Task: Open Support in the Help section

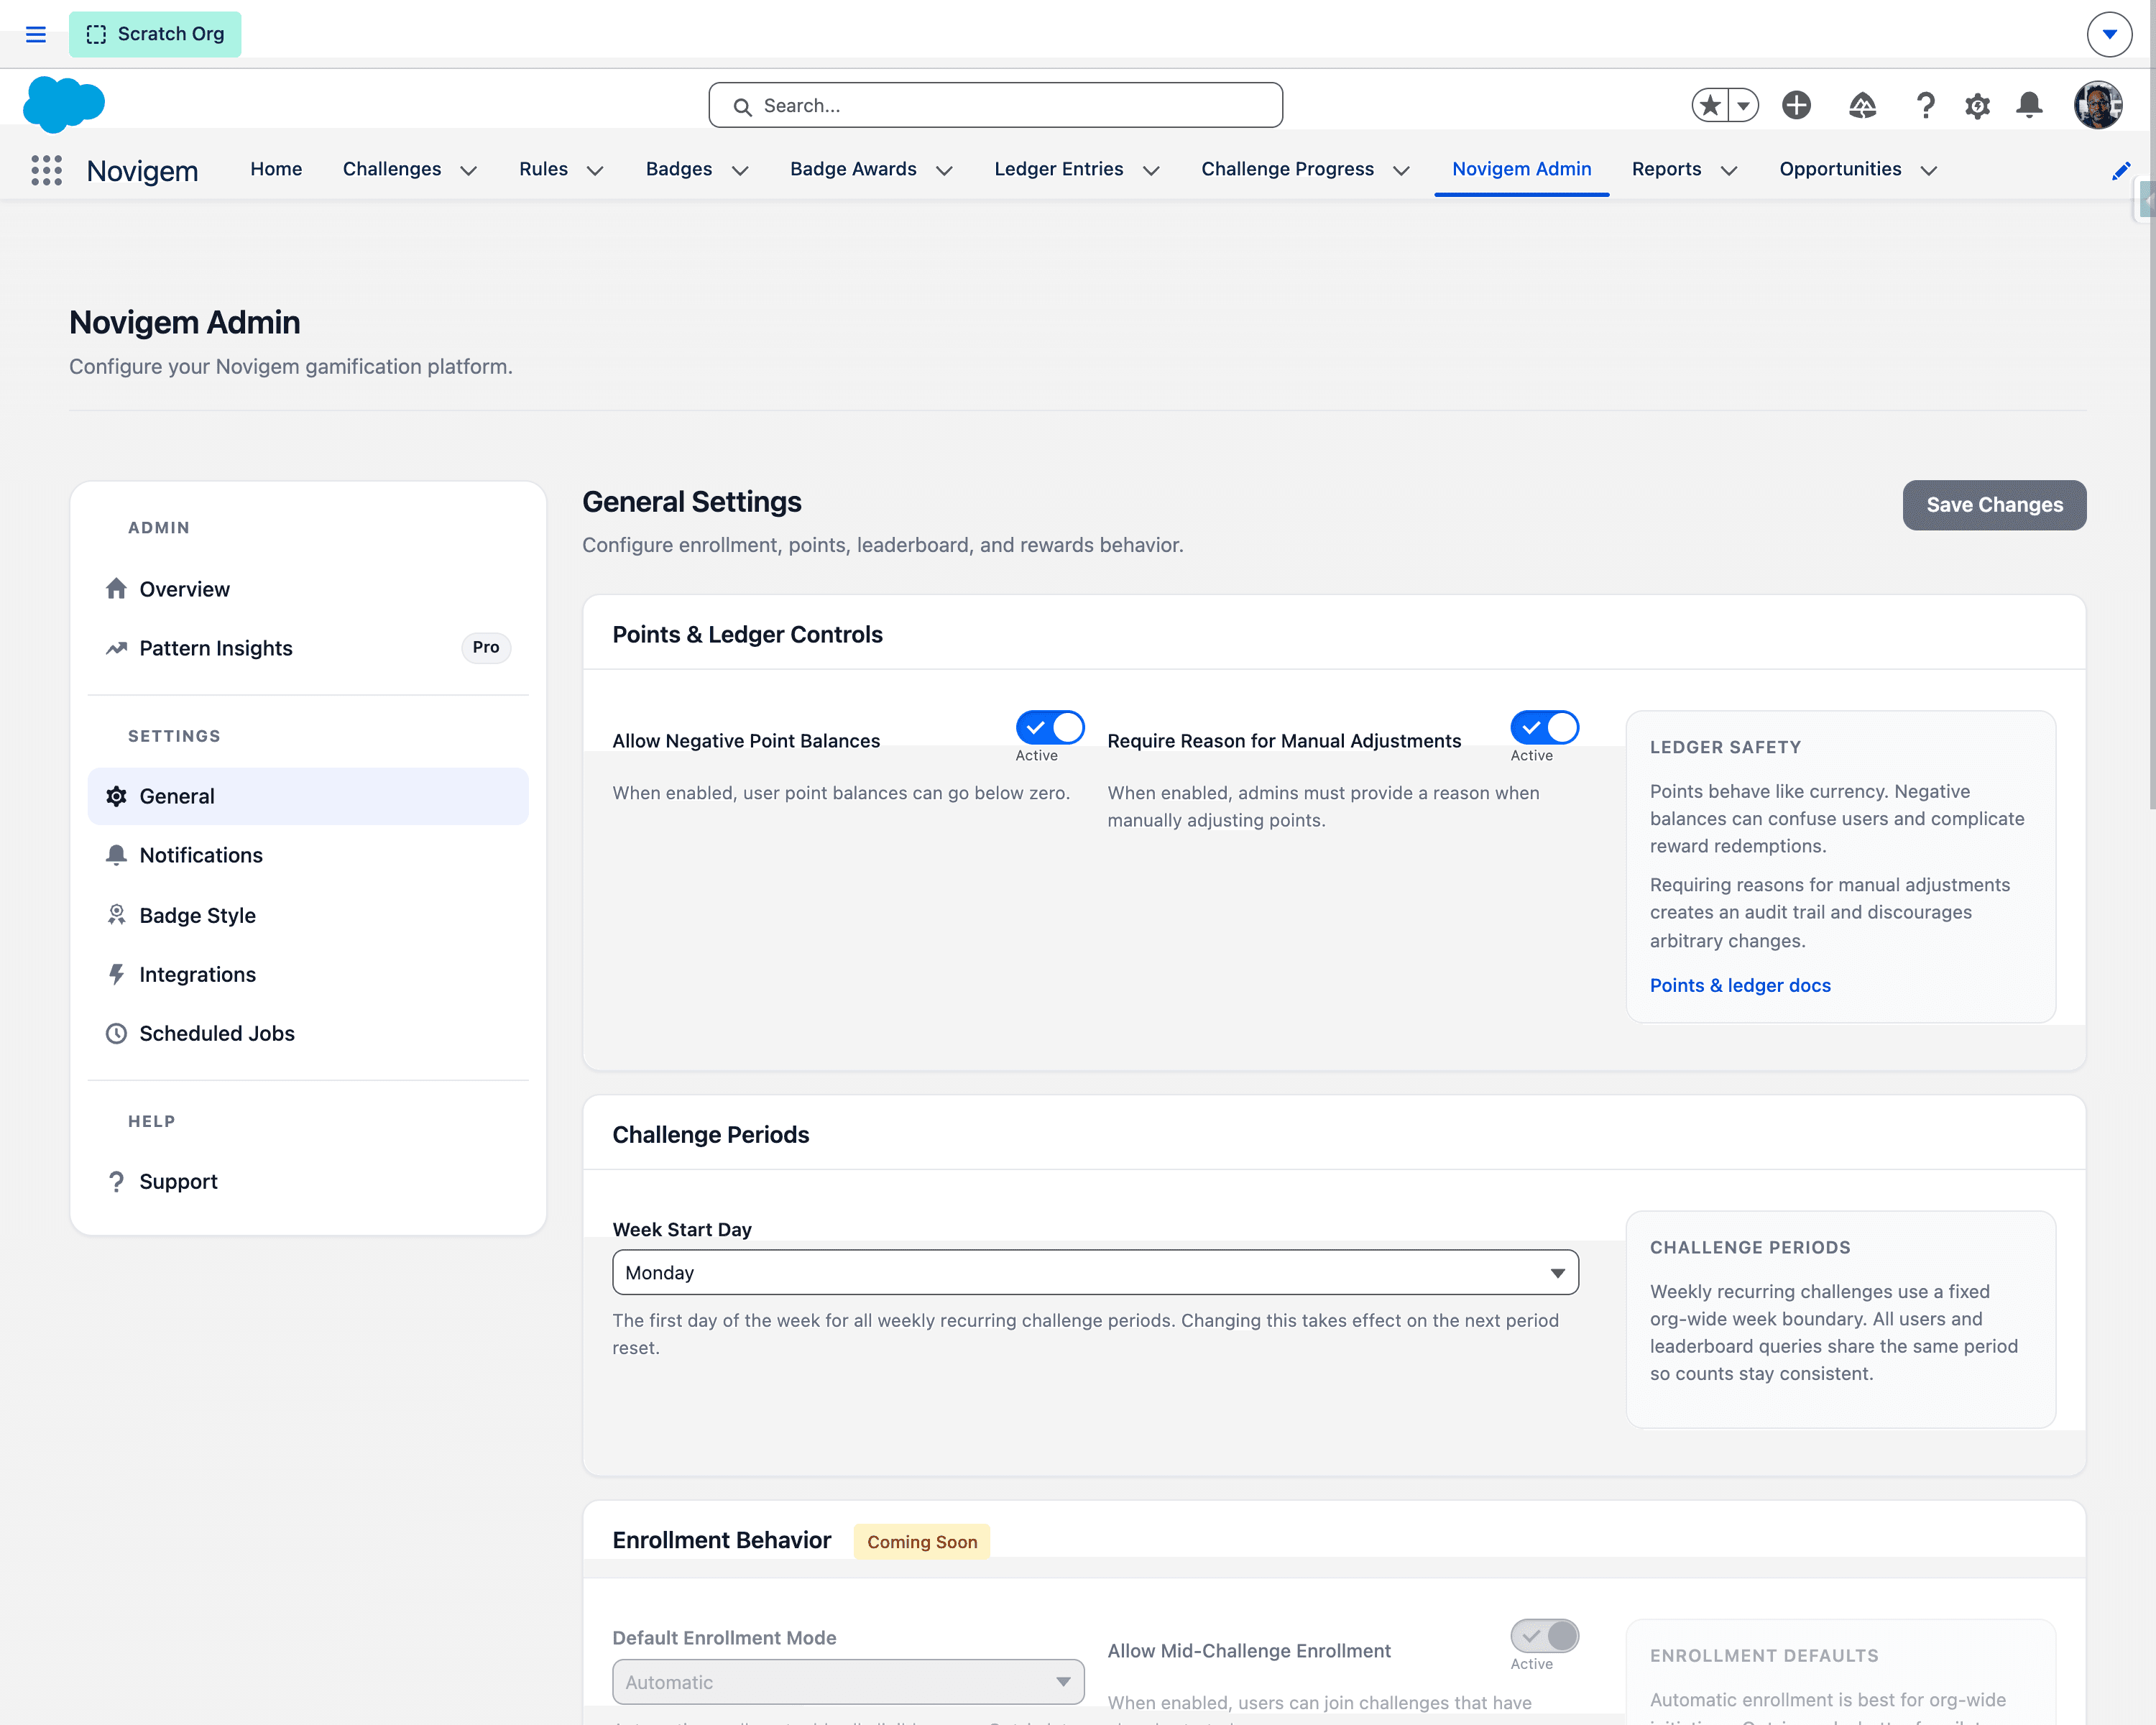Action: [308, 1181]
